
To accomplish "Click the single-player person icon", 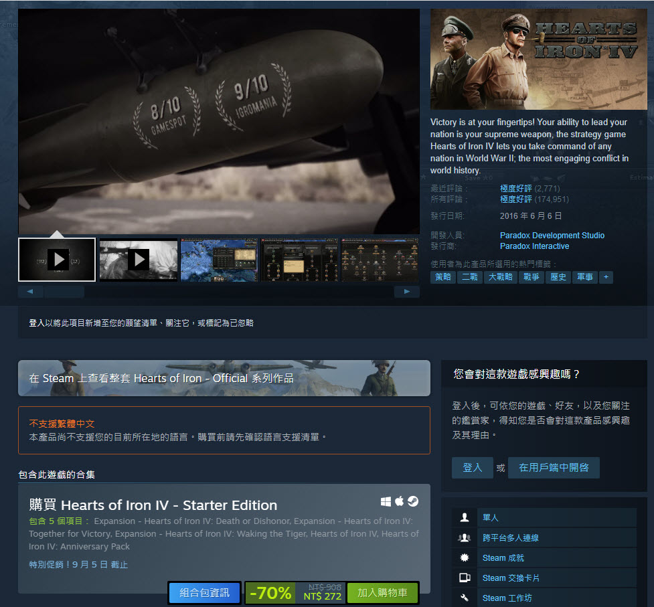I will (x=464, y=518).
